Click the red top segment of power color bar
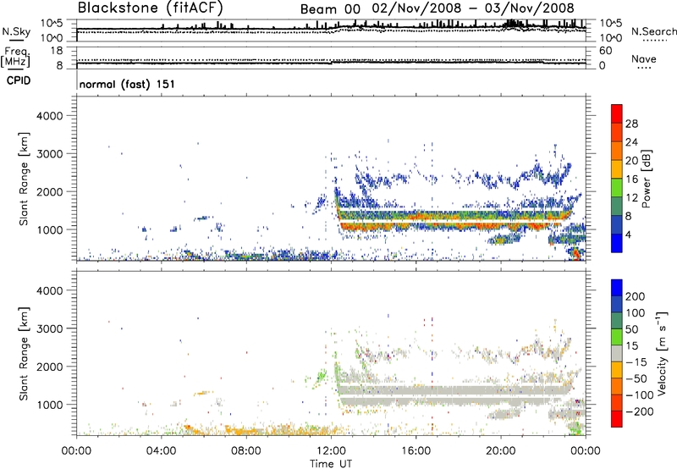 tap(617, 113)
